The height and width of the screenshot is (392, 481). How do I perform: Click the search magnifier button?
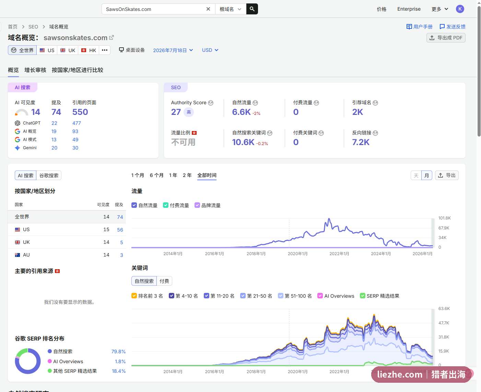pyautogui.click(x=252, y=9)
